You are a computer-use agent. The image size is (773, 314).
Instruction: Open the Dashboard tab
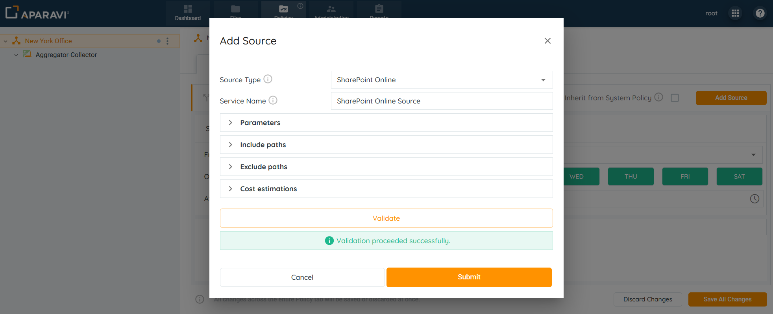[188, 13]
